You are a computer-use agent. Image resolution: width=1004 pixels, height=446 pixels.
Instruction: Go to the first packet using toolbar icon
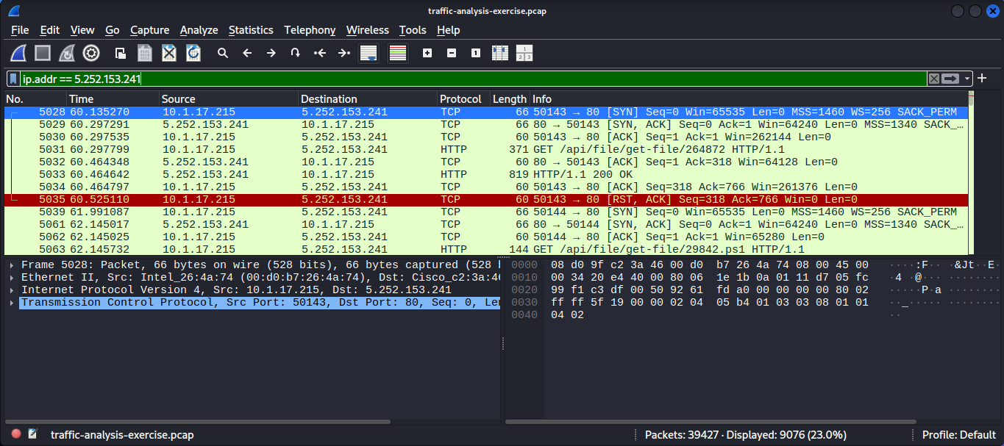click(319, 52)
